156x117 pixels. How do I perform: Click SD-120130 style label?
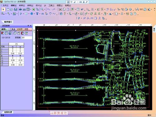click(6, 38)
